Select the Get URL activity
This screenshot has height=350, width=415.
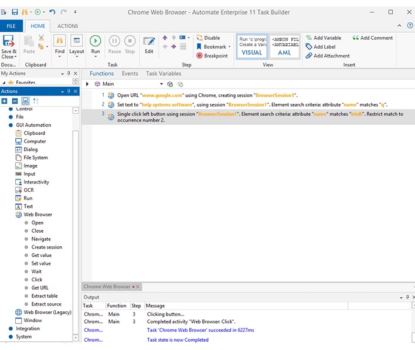[x=40, y=288]
